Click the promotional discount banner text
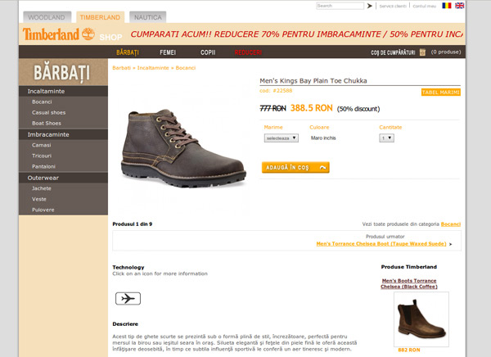 (296, 34)
